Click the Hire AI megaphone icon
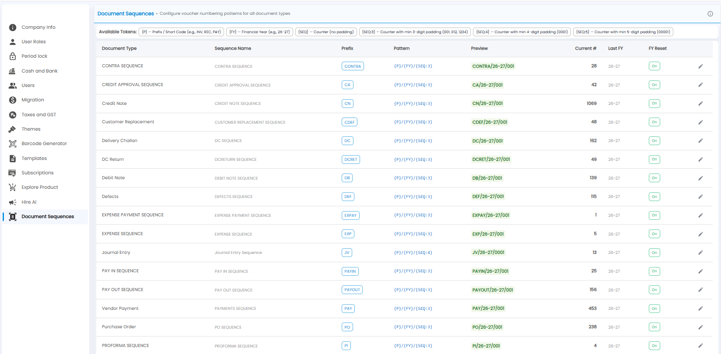The image size is (721, 354). pyautogui.click(x=13, y=202)
